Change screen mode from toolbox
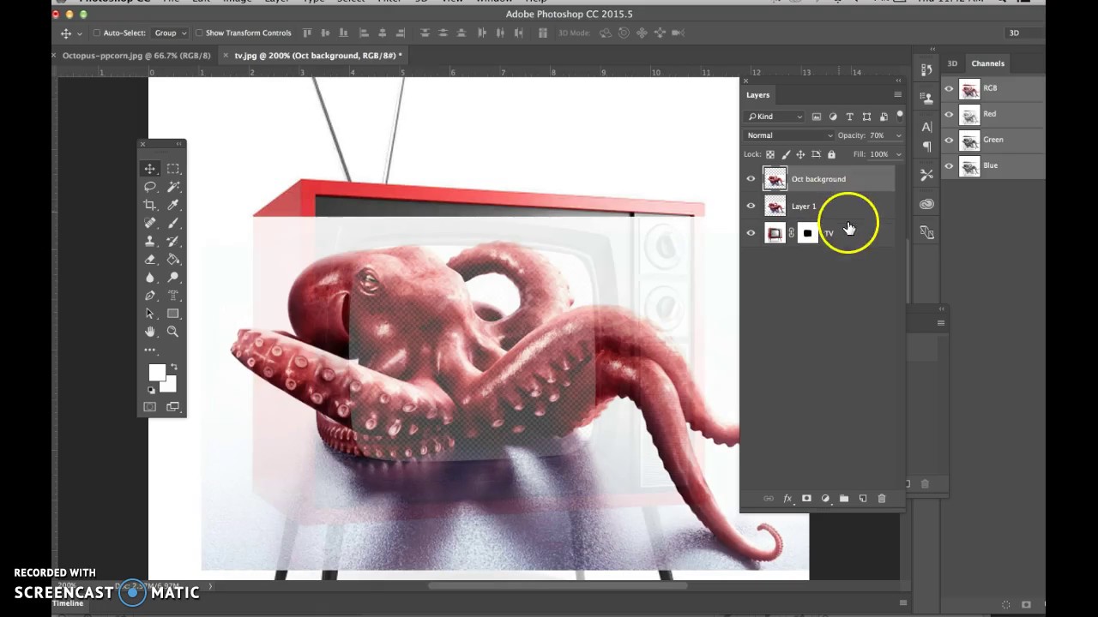 pyautogui.click(x=173, y=407)
